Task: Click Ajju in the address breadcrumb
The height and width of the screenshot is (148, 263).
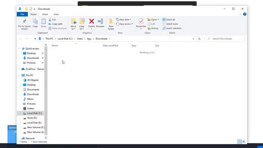Action: point(89,39)
